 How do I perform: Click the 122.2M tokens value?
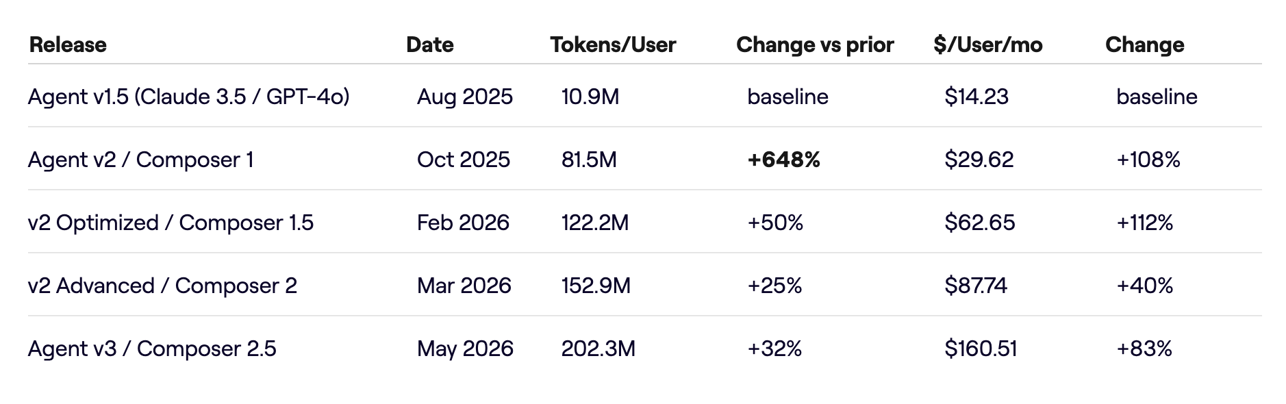[595, 223]
